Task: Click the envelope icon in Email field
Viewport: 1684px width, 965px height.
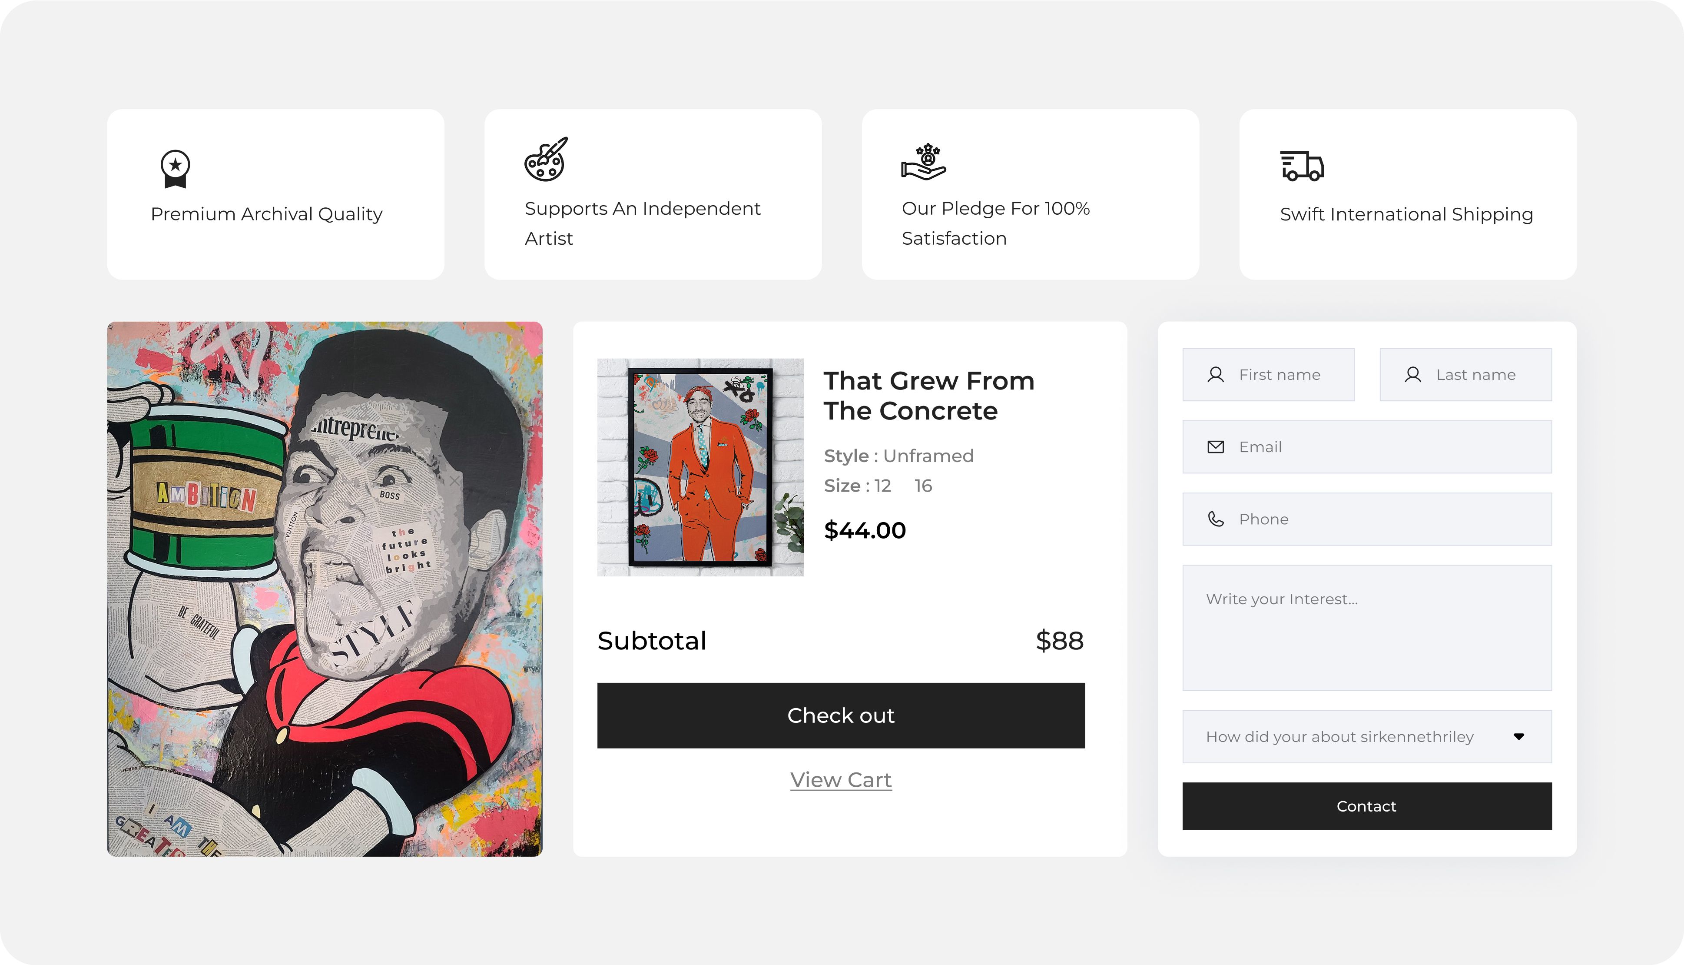Action: click(1216, 447)
